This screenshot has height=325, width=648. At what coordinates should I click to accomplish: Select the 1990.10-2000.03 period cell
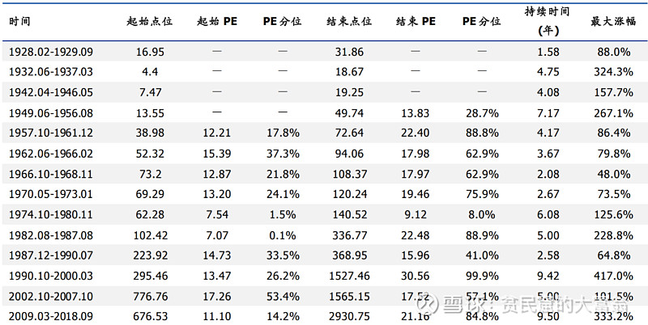point(51,276)
